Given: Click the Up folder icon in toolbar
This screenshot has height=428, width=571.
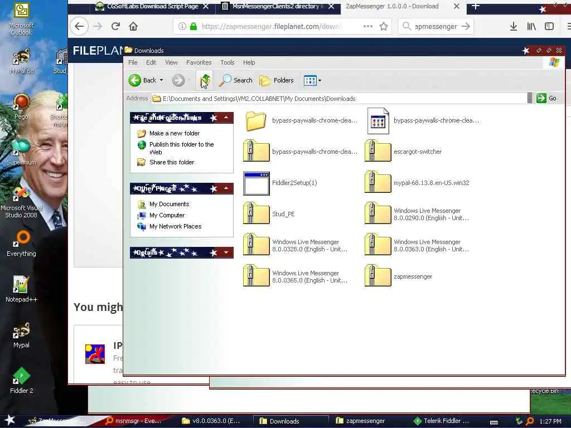Looking at the screenshot, I should tap(205, 80).
